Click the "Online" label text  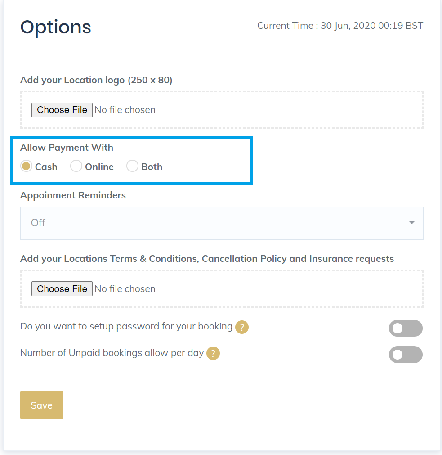99,167
